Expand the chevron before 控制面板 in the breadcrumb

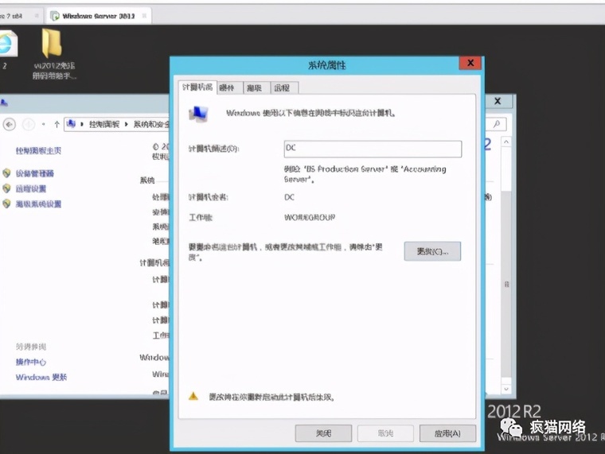coord(82,124)
